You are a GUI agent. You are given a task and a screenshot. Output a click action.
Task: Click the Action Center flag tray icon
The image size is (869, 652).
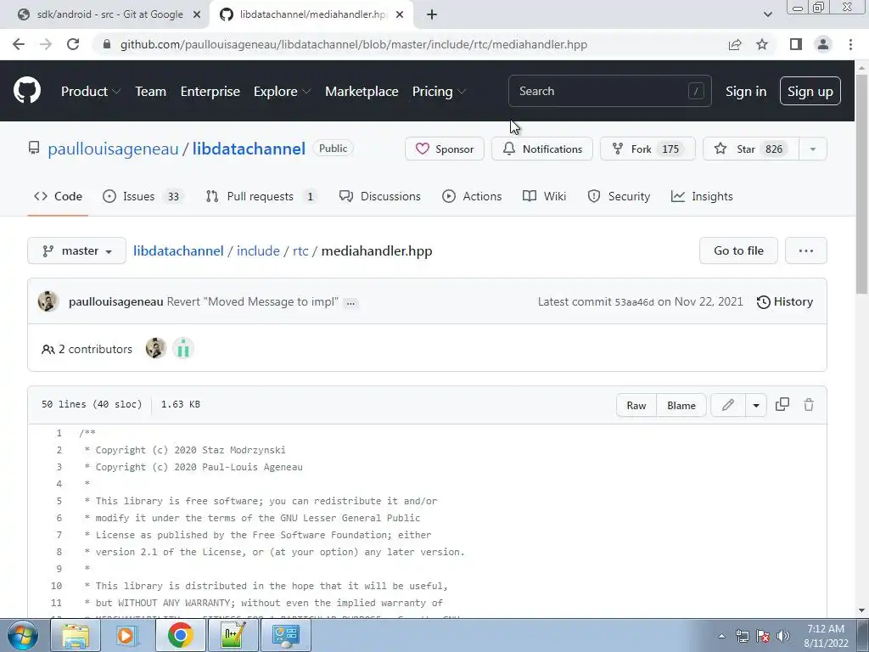(763, 636)
